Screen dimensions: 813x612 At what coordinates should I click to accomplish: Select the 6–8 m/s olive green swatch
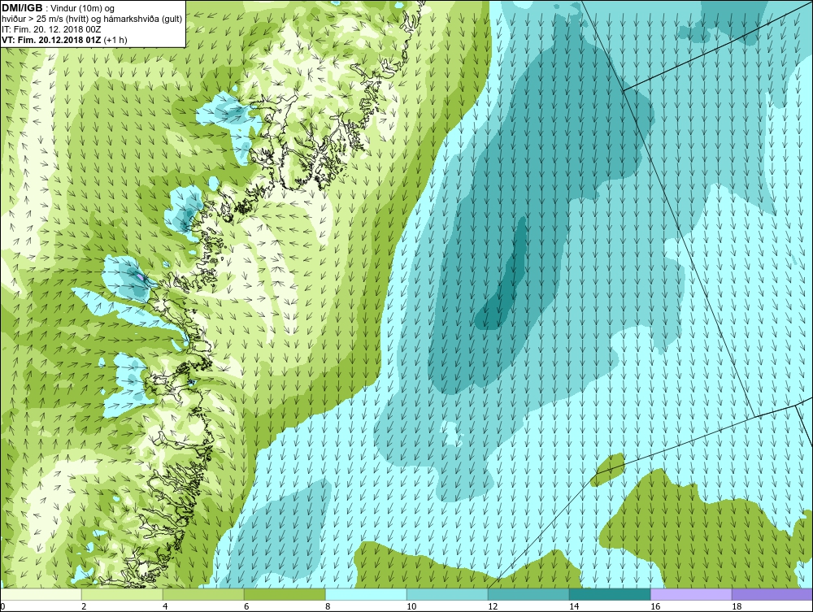[x=285, y=594]
